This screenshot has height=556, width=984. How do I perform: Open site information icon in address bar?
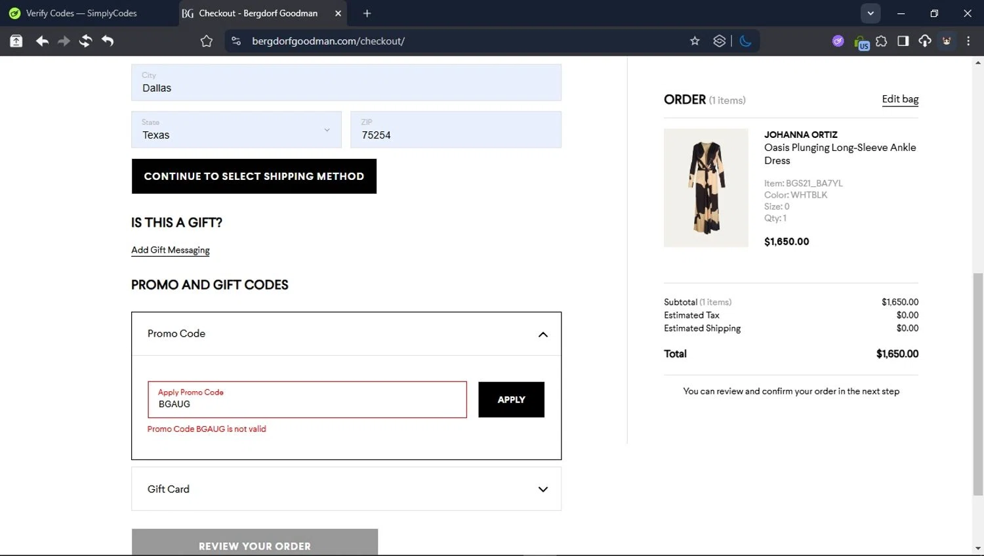click(236, 41)
